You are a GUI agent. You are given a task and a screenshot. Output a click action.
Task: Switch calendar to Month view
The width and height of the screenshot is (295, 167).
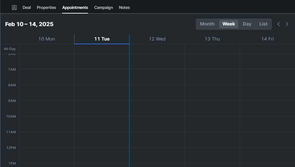click(207, 24)
